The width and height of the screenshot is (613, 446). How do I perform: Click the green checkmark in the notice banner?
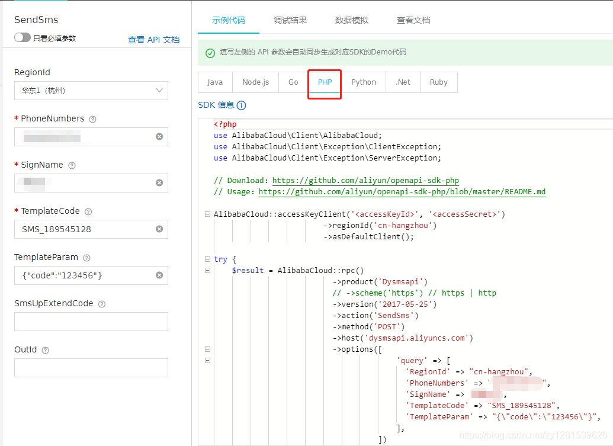coord(210,53)
